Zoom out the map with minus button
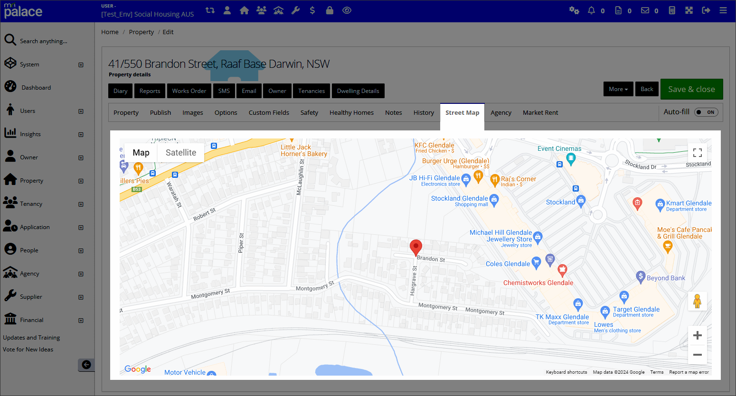The height and width of the screenshot is (396, 736). (x=698, y=355)
